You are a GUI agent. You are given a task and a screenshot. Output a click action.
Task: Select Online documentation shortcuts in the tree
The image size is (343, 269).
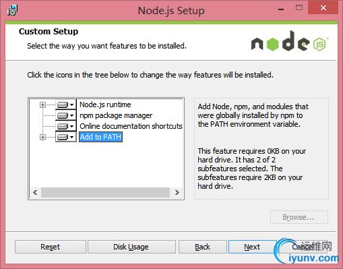pos(131,126)
